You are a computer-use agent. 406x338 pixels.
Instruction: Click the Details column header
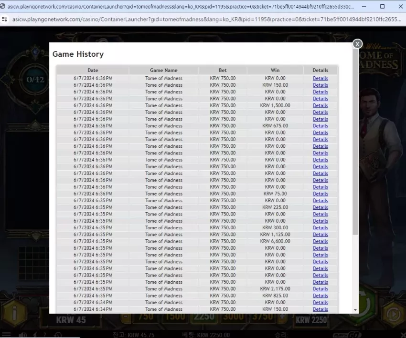(x=321, y=70)
